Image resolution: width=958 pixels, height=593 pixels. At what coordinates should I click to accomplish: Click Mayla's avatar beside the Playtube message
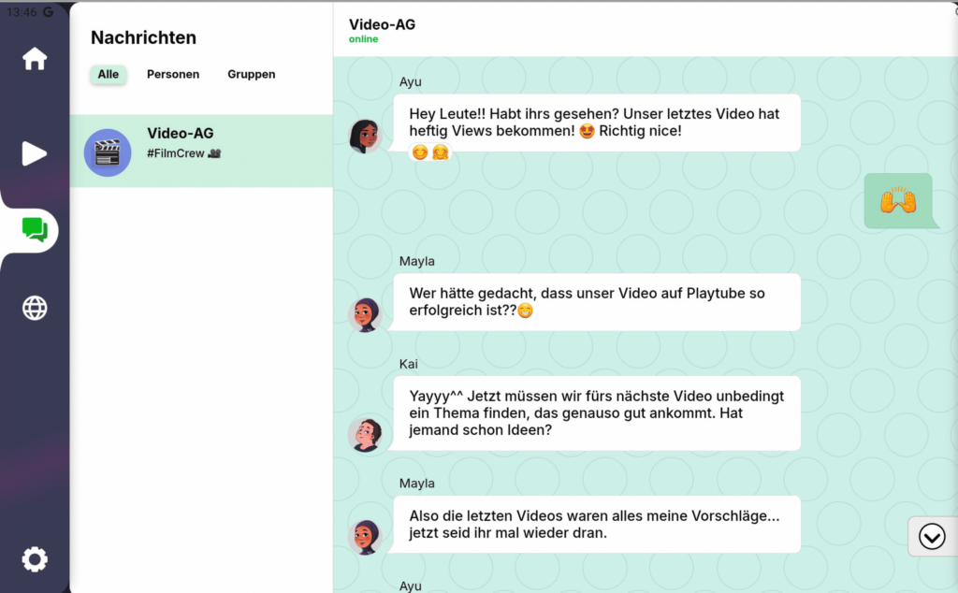coord(364,314)
